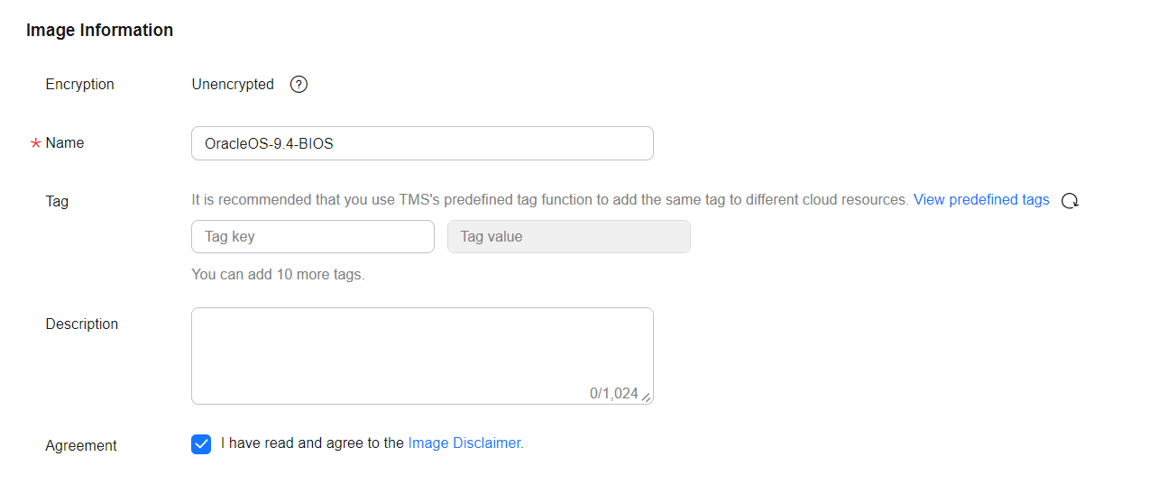Click inside the Description text area
The image size is (1149, 484).
click(422, 347)
